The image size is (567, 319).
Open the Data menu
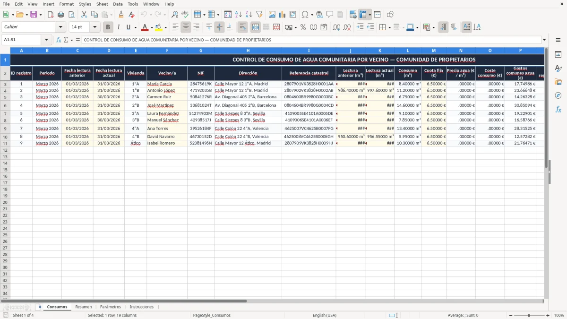point(118,4)
